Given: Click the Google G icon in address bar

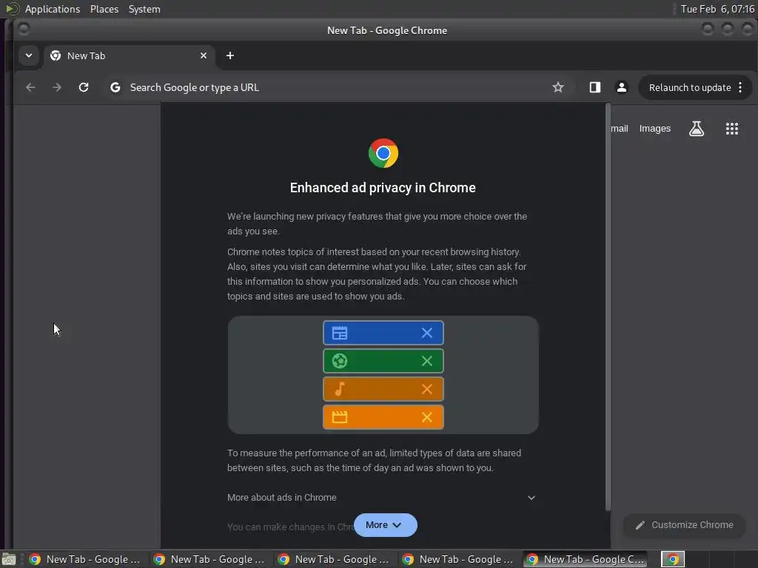Looking at the screenshot, I should click(x=115, y=87).
